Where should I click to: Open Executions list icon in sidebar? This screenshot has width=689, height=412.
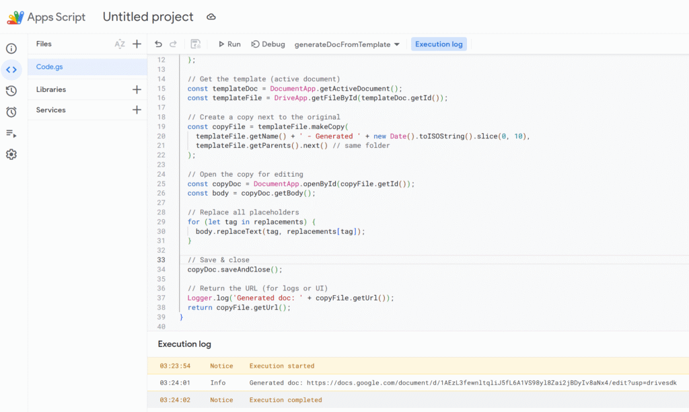11,134
